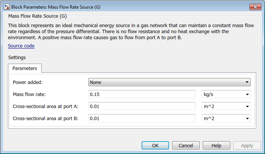The width and height of the screenshot is (265, 154).
Task: Open Help for this block
Action: point(216,145)
